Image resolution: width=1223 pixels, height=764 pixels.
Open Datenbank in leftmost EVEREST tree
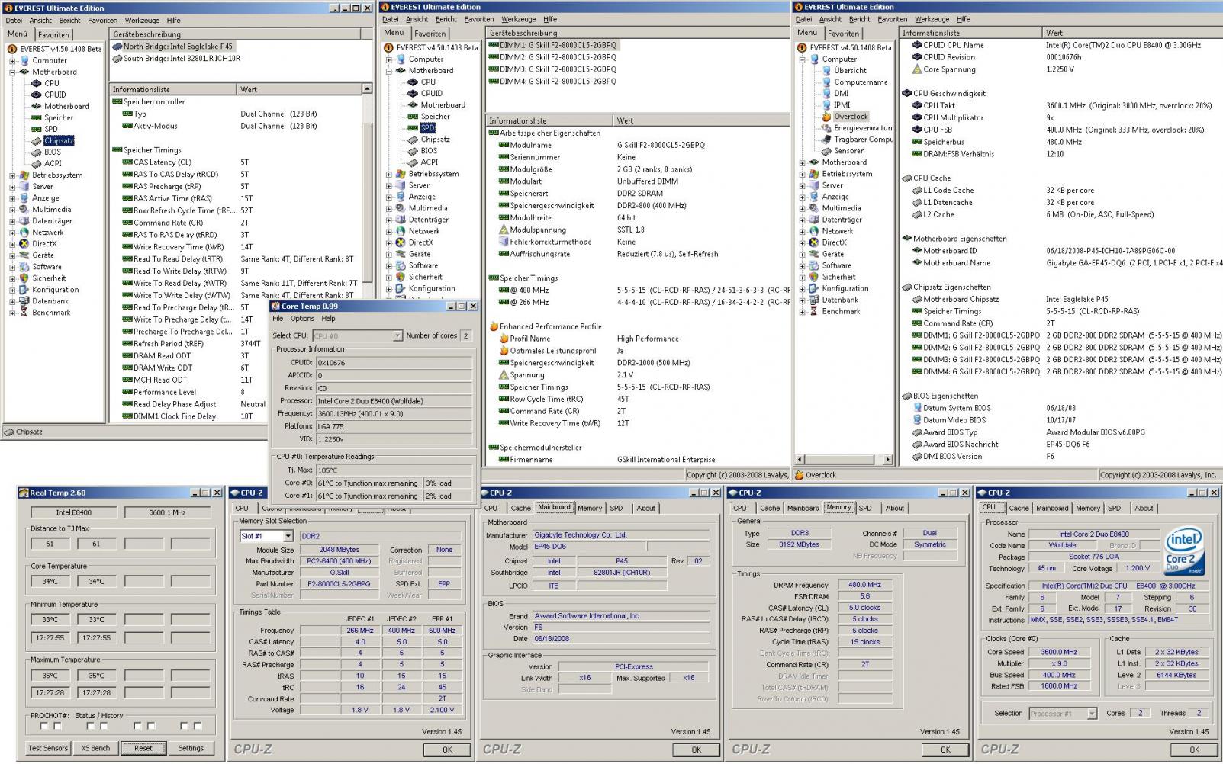pos(50,301)
